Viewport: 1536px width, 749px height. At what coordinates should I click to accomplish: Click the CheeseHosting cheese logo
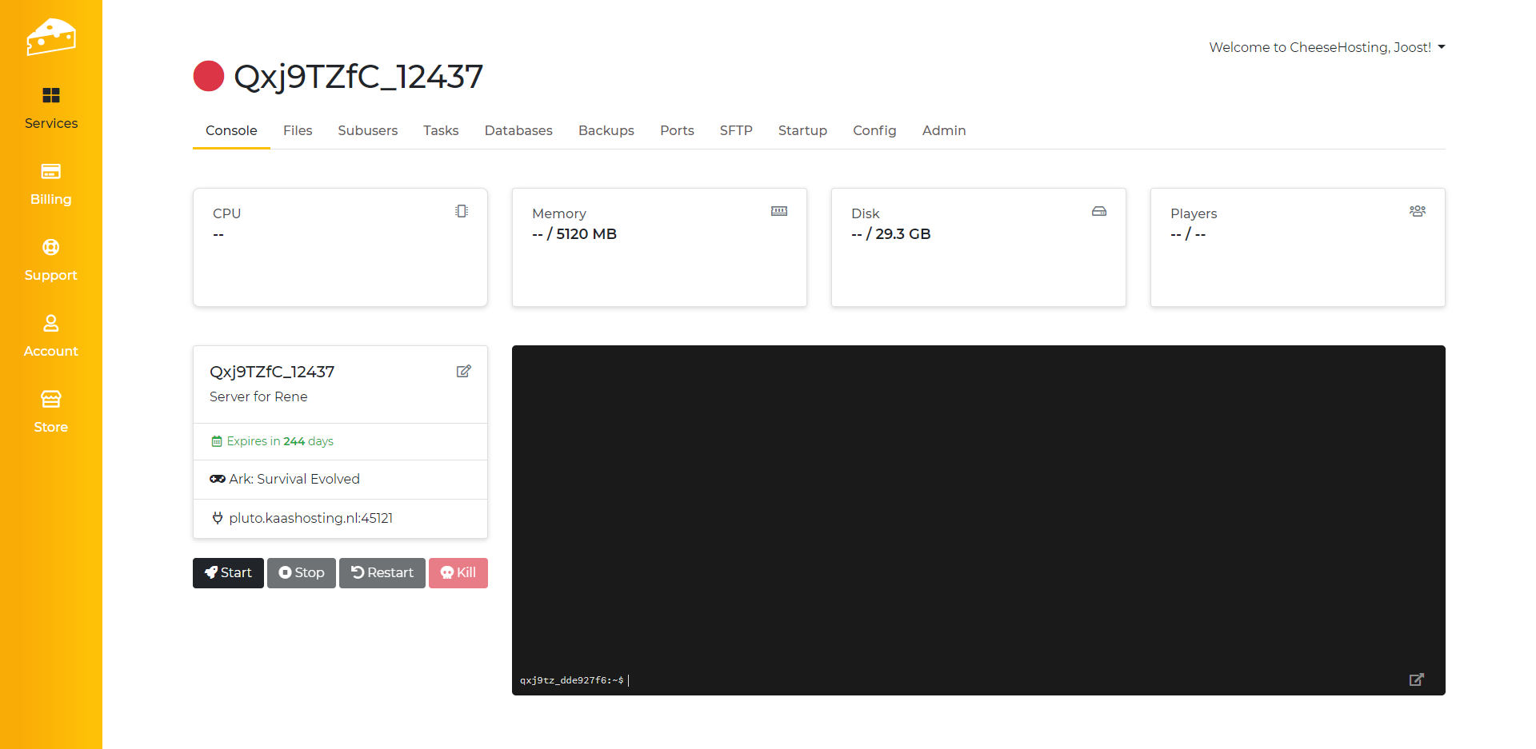[50, 37]
